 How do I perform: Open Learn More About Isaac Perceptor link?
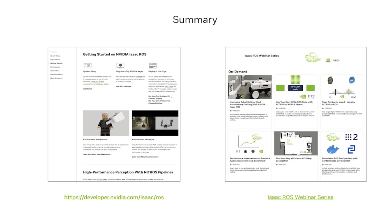coord(146,157)
